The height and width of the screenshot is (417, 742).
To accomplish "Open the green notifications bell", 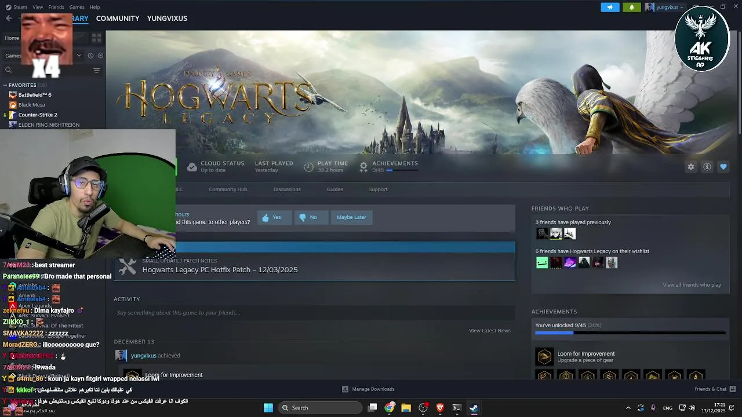I will 631,7.
